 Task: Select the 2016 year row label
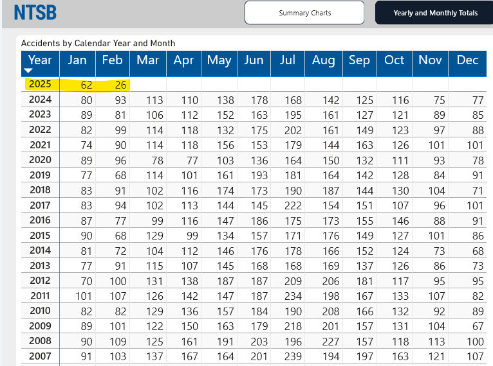[x=40, y=220]
